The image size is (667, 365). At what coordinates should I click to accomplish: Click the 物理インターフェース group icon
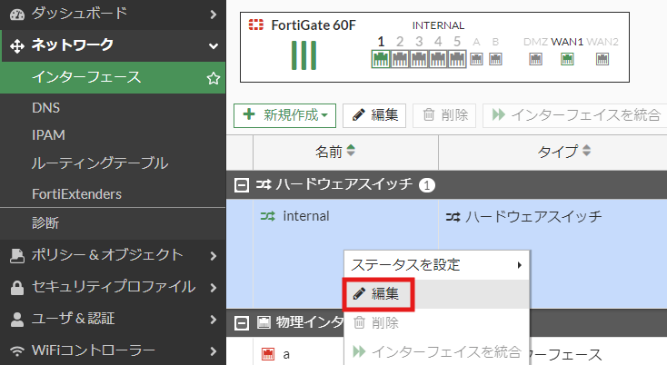pos(264,322)
